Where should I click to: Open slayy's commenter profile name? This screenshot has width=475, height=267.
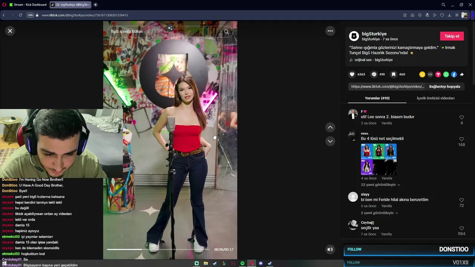point(365,194)
